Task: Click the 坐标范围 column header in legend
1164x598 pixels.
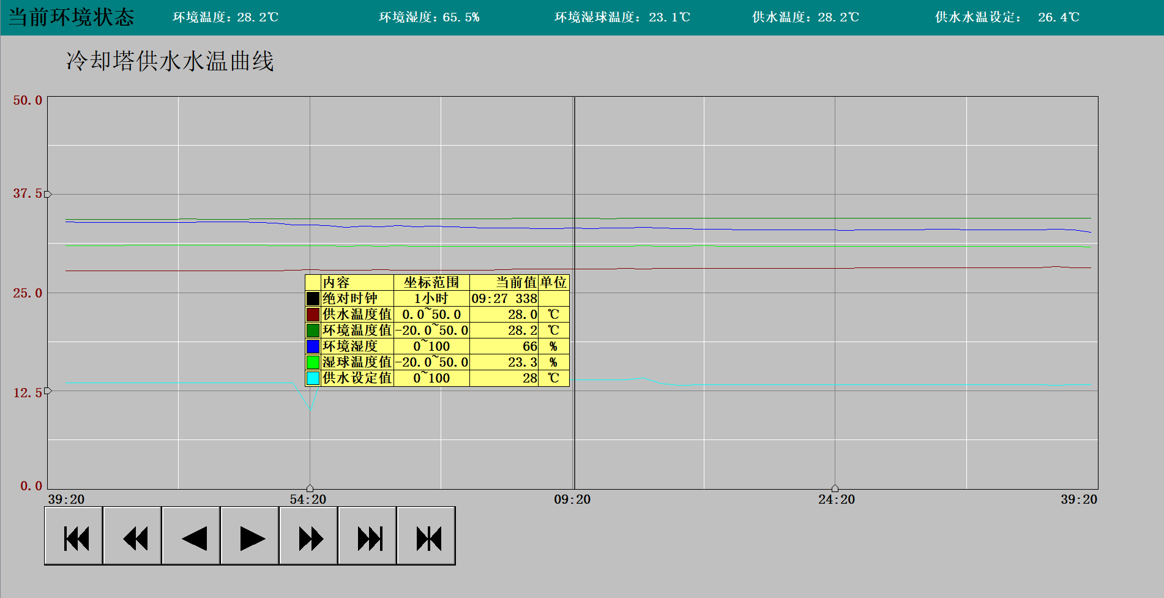Action: coord(431,282)
